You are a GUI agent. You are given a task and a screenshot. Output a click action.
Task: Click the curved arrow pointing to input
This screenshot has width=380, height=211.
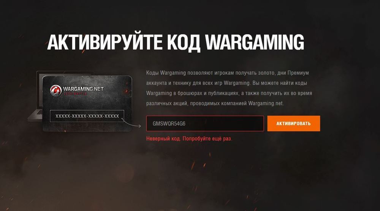tap(131, 123)
